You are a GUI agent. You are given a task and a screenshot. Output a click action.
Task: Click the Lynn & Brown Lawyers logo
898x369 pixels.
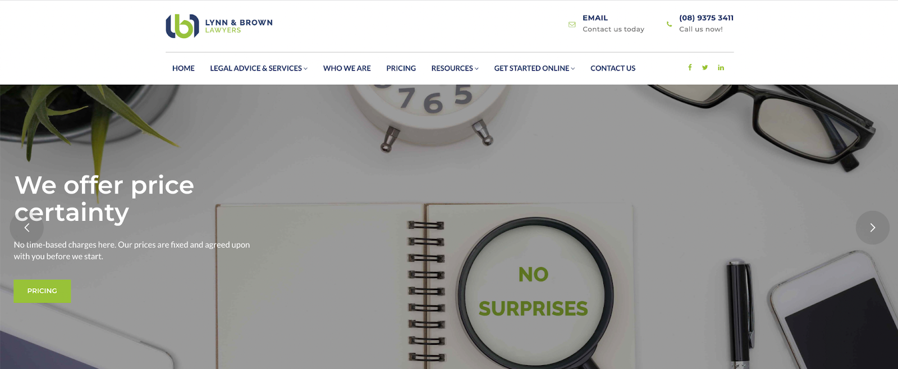point(219,26)
